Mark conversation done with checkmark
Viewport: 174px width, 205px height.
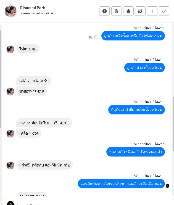pyautogui.click(x=164, y=11)
